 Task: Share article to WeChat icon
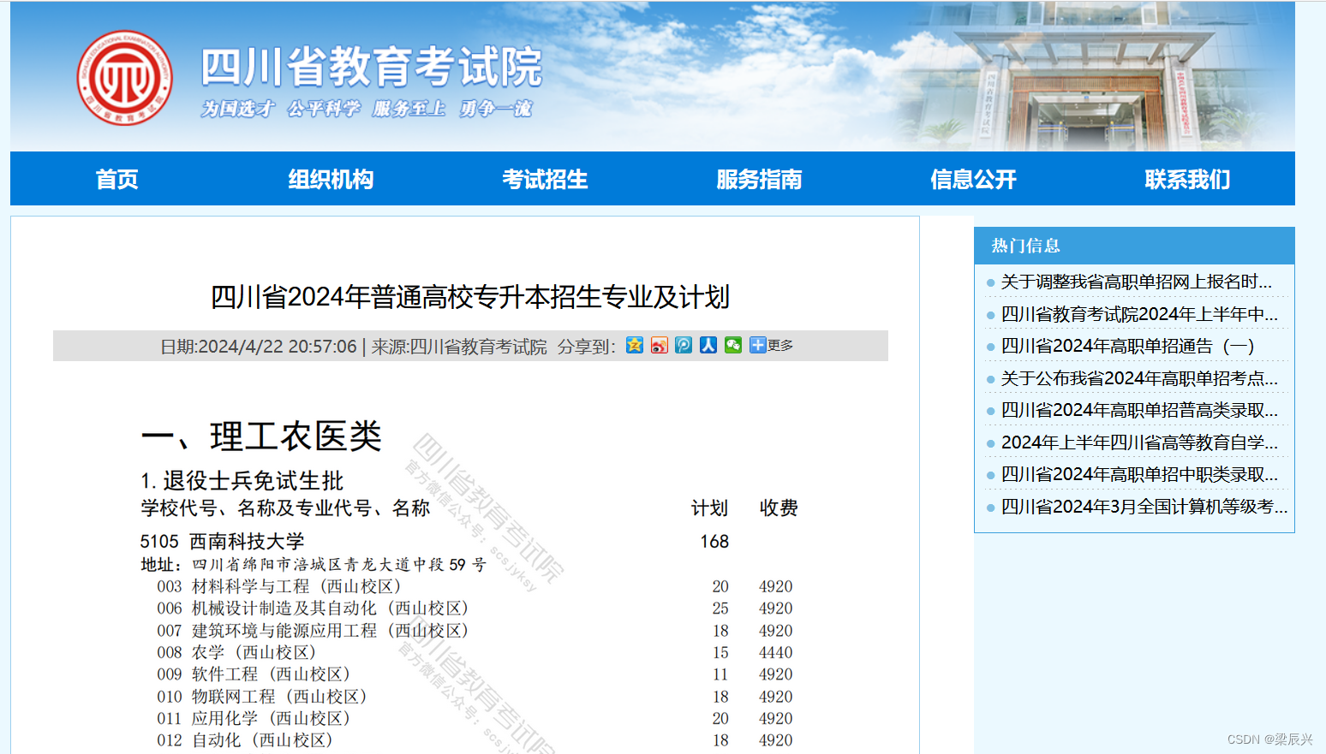pos(733,345)
